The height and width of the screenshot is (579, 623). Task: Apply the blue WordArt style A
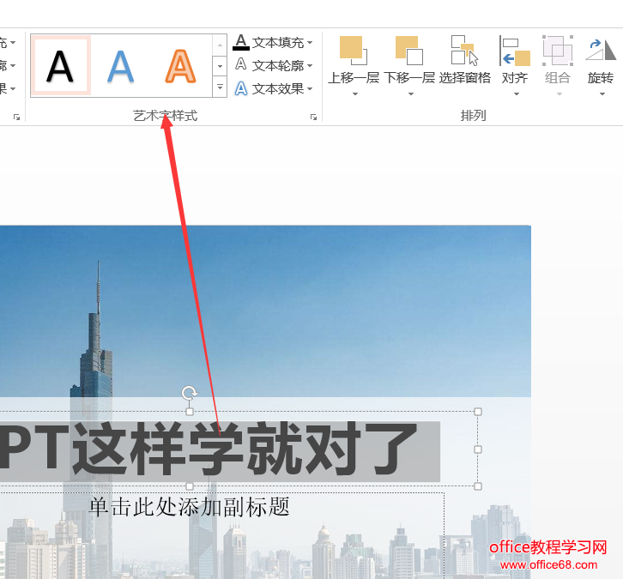coord(120,67)
